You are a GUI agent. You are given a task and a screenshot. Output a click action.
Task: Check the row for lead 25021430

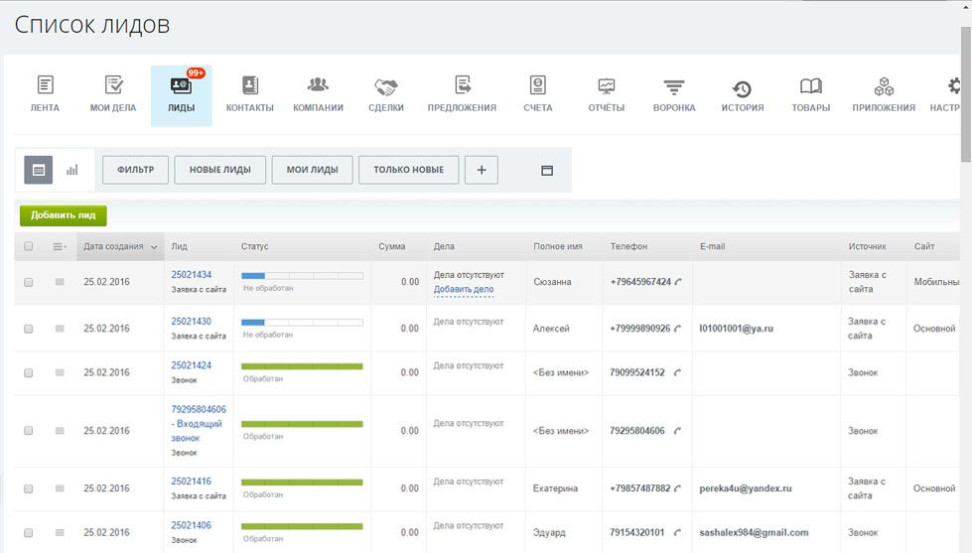(29, 329)
